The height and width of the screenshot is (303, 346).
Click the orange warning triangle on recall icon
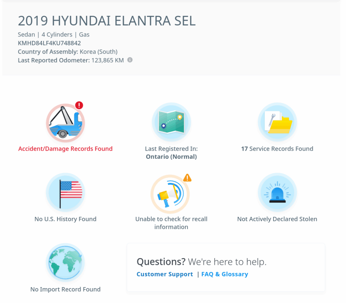187,178
